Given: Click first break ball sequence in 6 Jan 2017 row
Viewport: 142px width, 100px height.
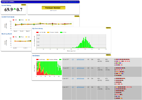Looking at the screenshot, I should [x=123, y=87].
